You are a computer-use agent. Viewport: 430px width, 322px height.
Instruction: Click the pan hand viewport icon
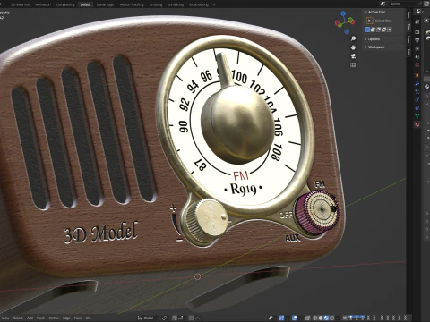coord(353,47)
